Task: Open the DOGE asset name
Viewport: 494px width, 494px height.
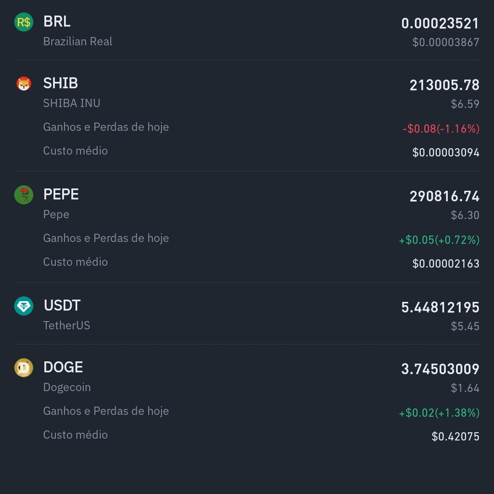Action: click(x=63, y=367)
